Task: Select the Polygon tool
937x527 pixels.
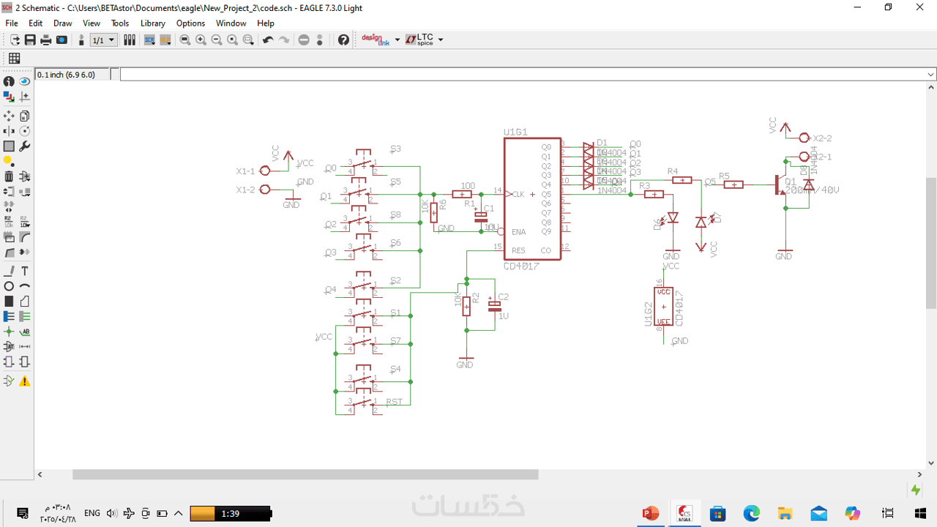Action: pyautogui.click(x=24, y=301)
